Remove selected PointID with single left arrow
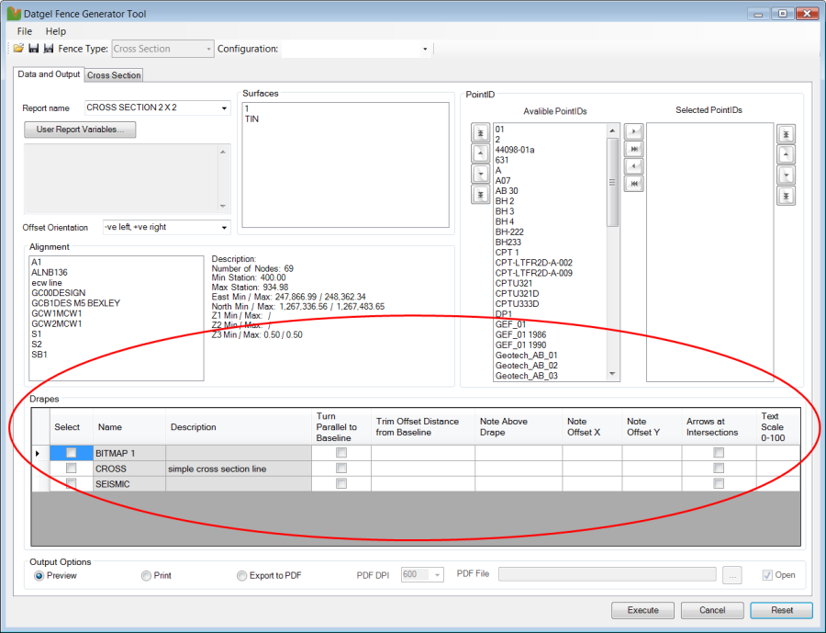Image resolution: width=826 pixels, height=633 pixels. [x=632, y=166]
